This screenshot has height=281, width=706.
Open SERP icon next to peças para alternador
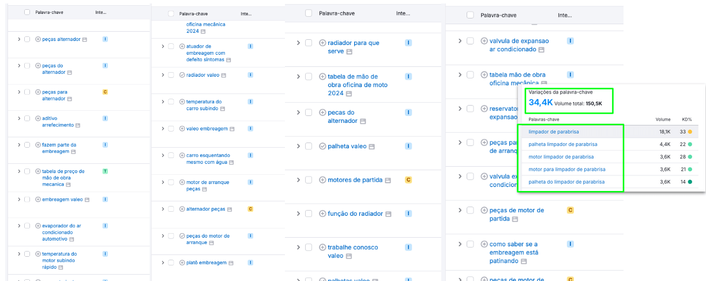click(69, 99)
